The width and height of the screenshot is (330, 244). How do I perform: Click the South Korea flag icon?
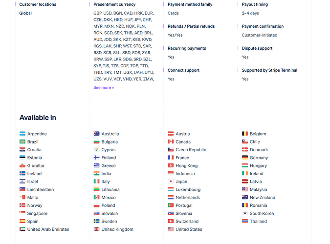[x=245, y=213]
